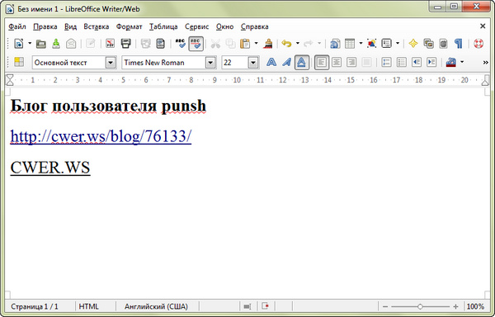The height and width of the screenshot is (317, 495).
Task: Click the Export as PDF icon
Action: (111, 44)
